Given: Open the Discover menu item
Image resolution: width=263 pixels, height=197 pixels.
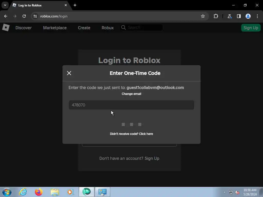Looking at the screenshot, I should tap(23, 28).
